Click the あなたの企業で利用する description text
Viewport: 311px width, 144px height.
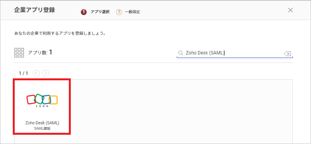pos(60,33)
